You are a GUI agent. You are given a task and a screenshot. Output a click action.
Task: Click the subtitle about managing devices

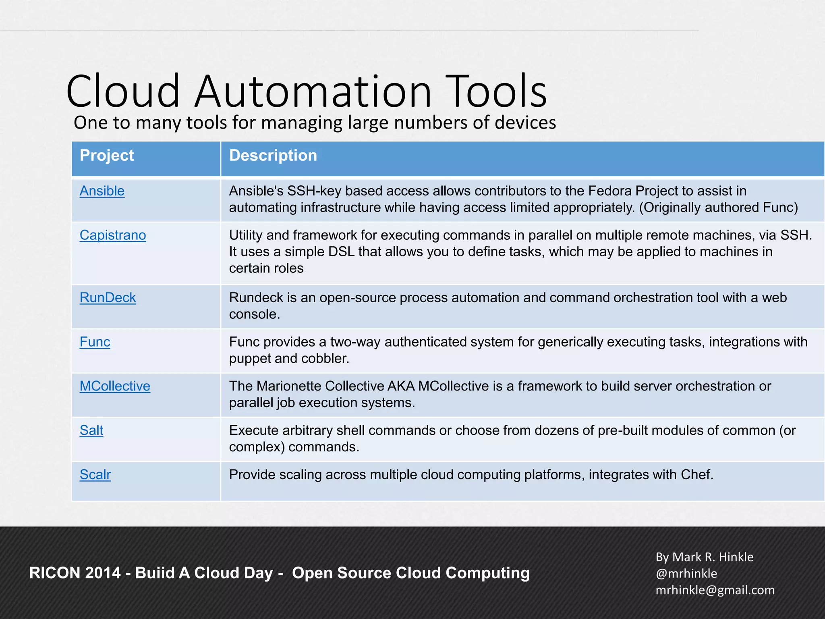pos(314,123)
